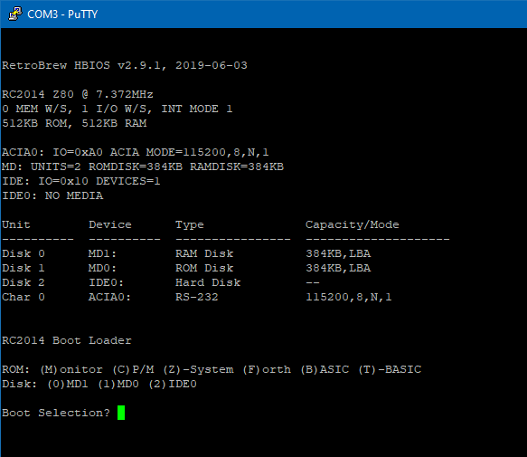Click the (B)ASIC ROM option text
The height and width of the screenshot is (457, 527).
point(325,369)
